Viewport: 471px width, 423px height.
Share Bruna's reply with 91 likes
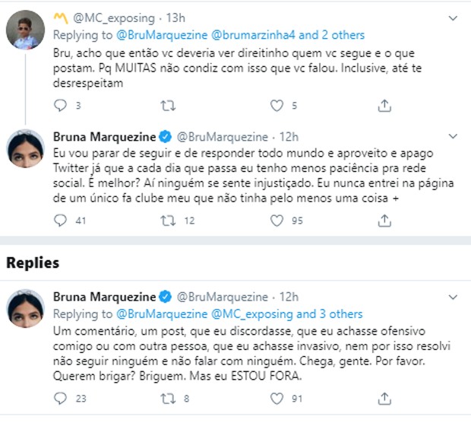click(x=384, y=397)
